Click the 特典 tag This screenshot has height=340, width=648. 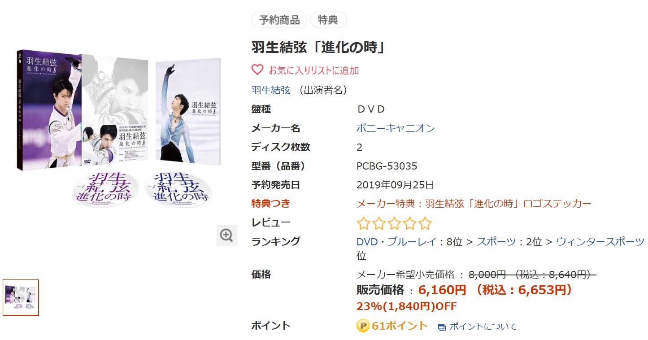328,20
